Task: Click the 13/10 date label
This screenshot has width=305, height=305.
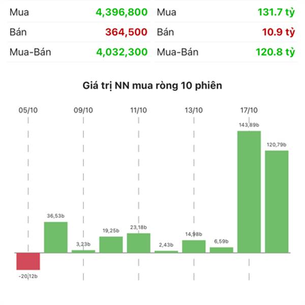Action: point(194,110)
